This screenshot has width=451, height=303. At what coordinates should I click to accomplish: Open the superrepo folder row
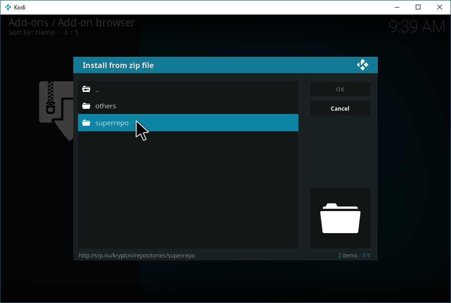(188, 122)
